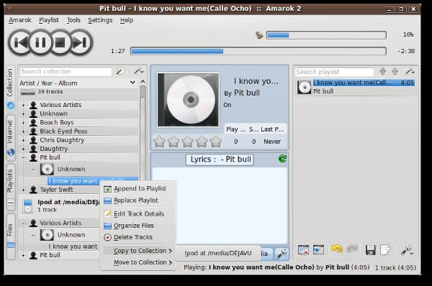Jump to next search result down arrow
This screenshot has width=432, height=286.
point(383,72)
